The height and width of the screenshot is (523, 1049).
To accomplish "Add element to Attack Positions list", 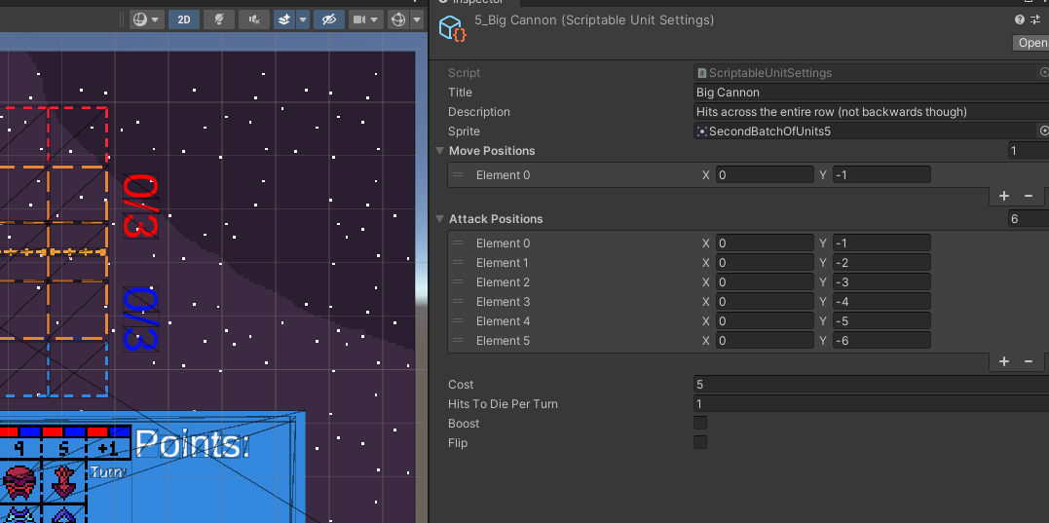I will click(x=1004, y=361).
